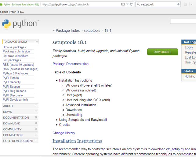
Task: Open setuptools breadcrumb link
Action: point(92,30)
